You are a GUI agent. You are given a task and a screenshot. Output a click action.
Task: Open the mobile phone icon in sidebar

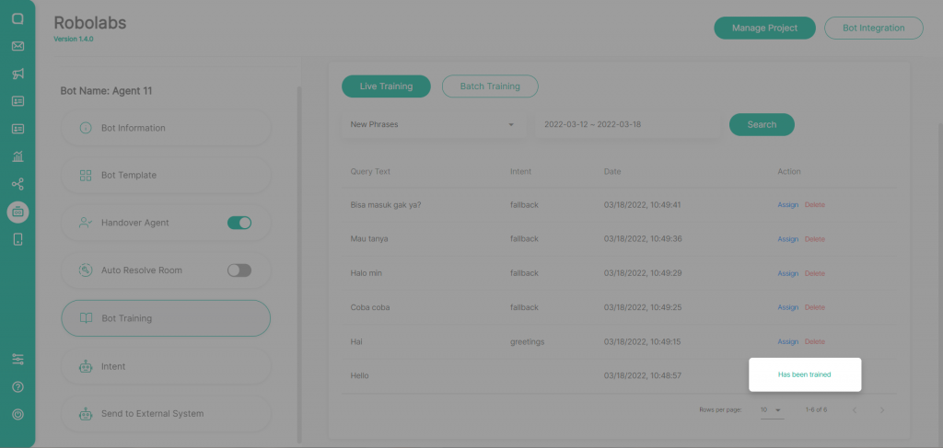(18, 239)
